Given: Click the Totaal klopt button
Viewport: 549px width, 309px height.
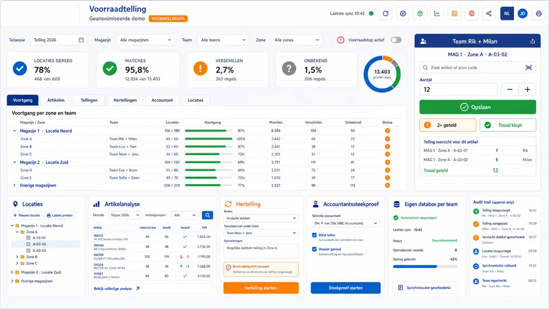Looking at the screenshot, I should click(508, 125).
